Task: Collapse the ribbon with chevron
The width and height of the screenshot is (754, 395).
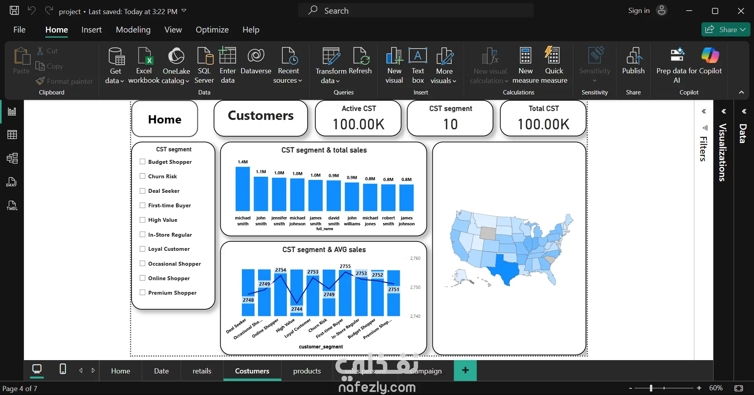Action: coord(741,92)
